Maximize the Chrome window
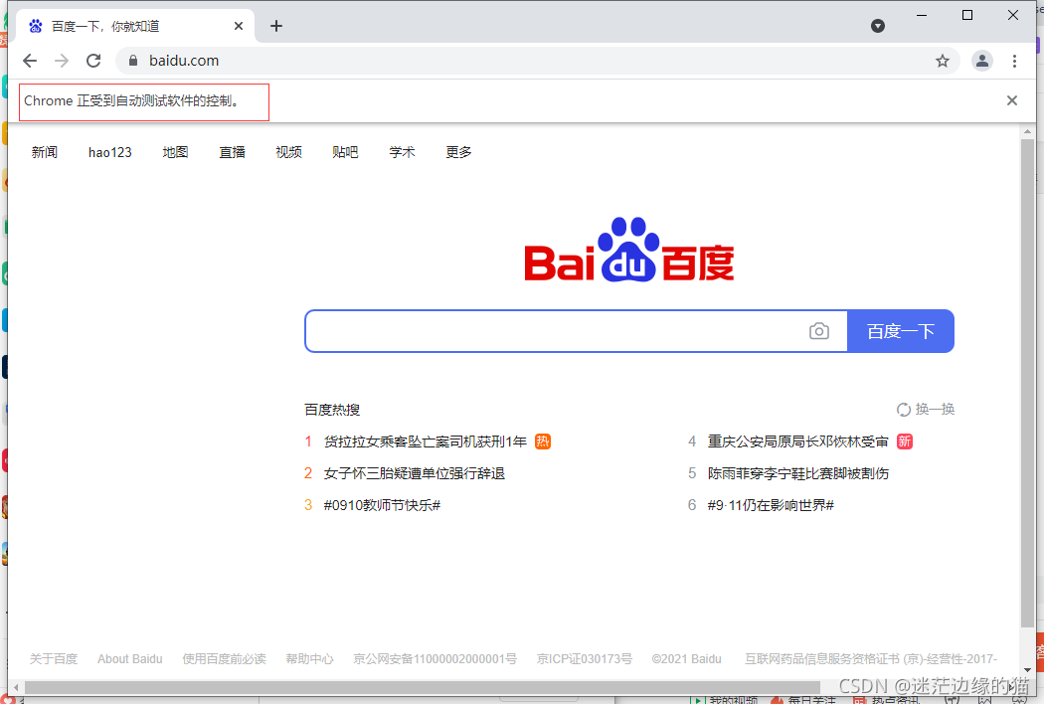 pos(967,15)
